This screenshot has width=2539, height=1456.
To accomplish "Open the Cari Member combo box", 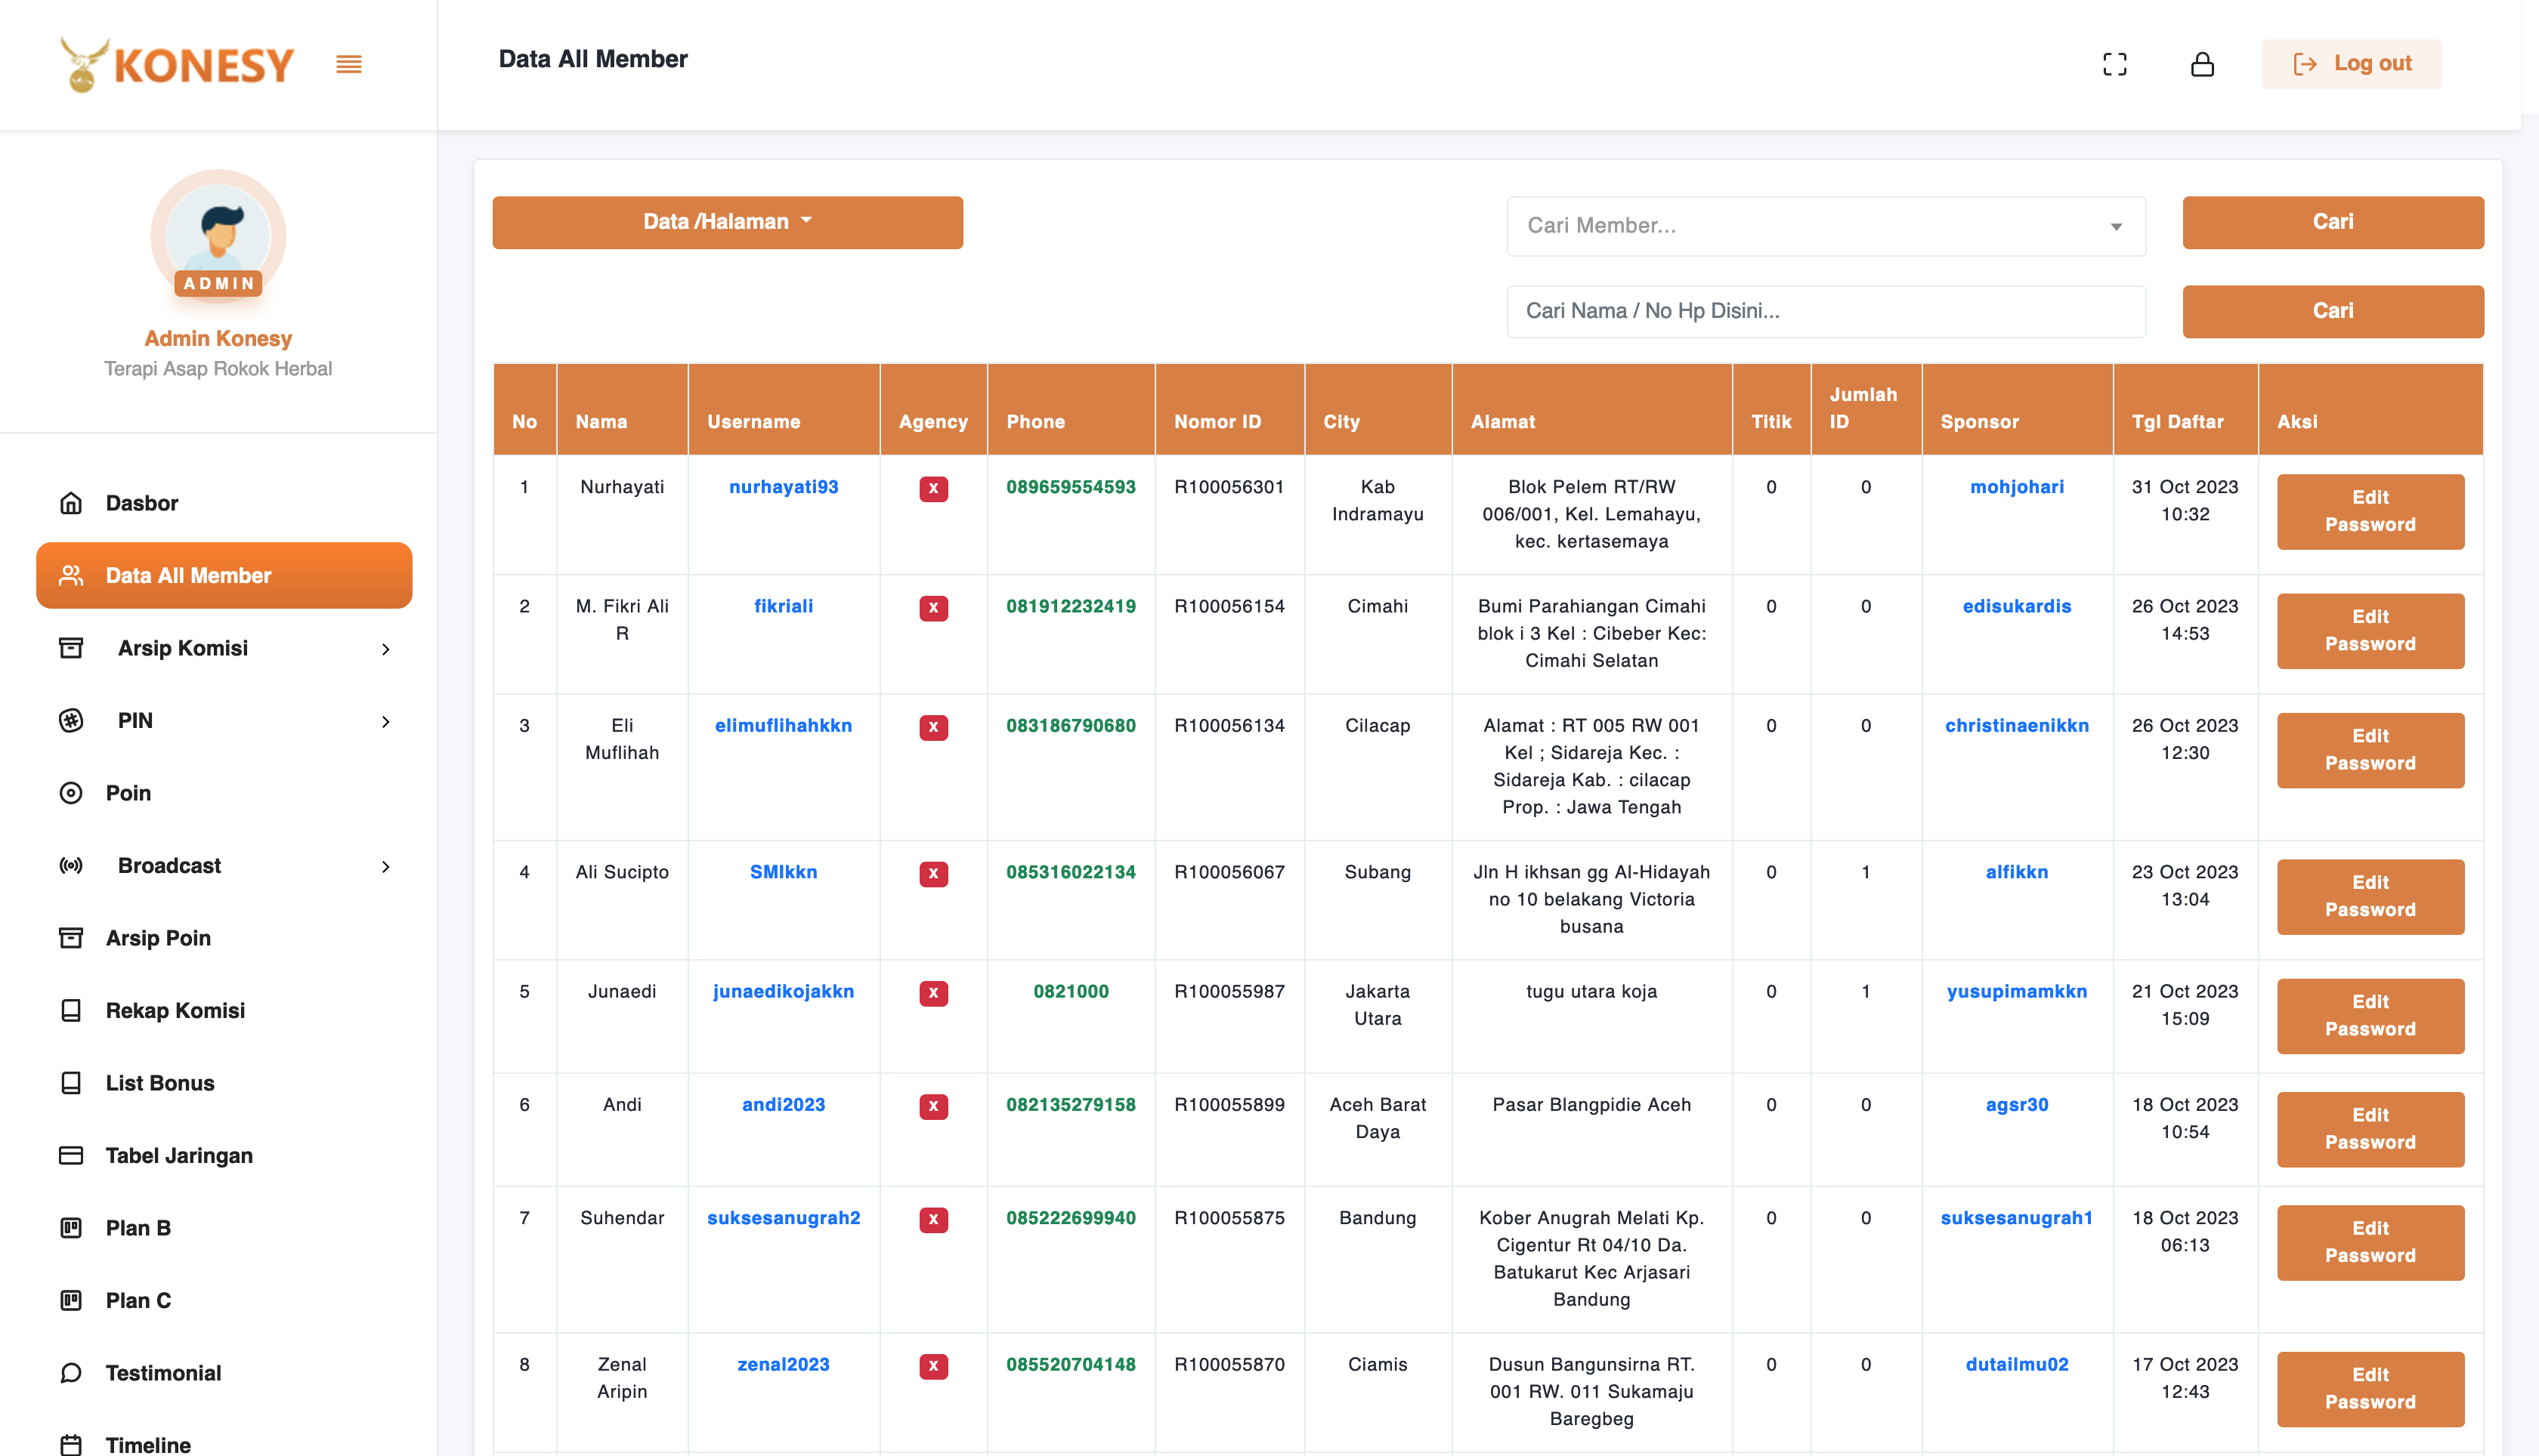I will (1826, 226).
